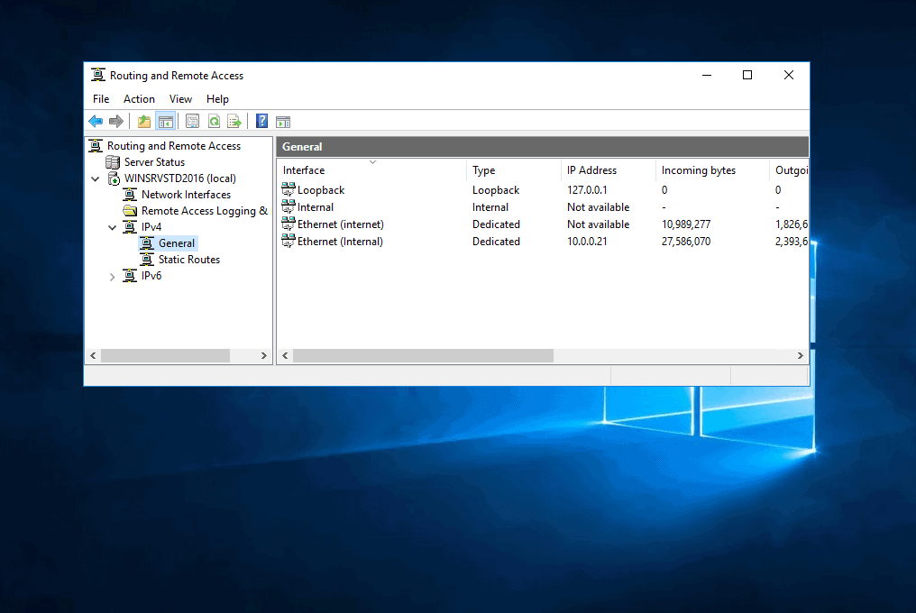Refresh the view with the green arrow icon

pyautogui.click(x=214, y=122)
